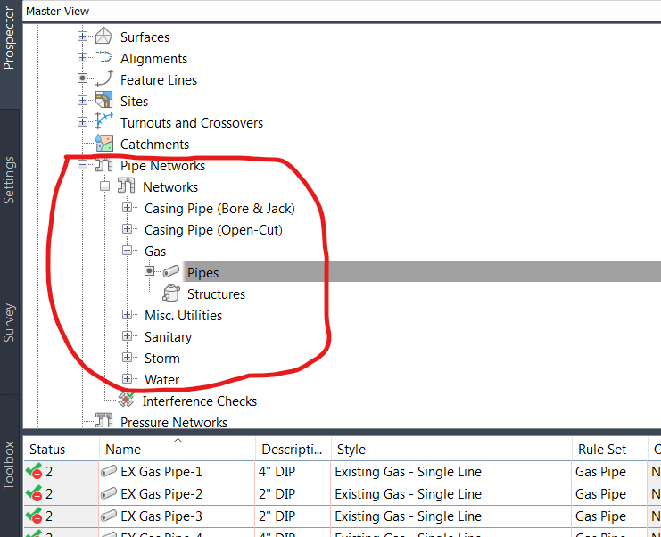Screen dimensions: 661x537
Task: Click pipe icon beside EX Gas Pipe-1
Action: tap(109, 471)
